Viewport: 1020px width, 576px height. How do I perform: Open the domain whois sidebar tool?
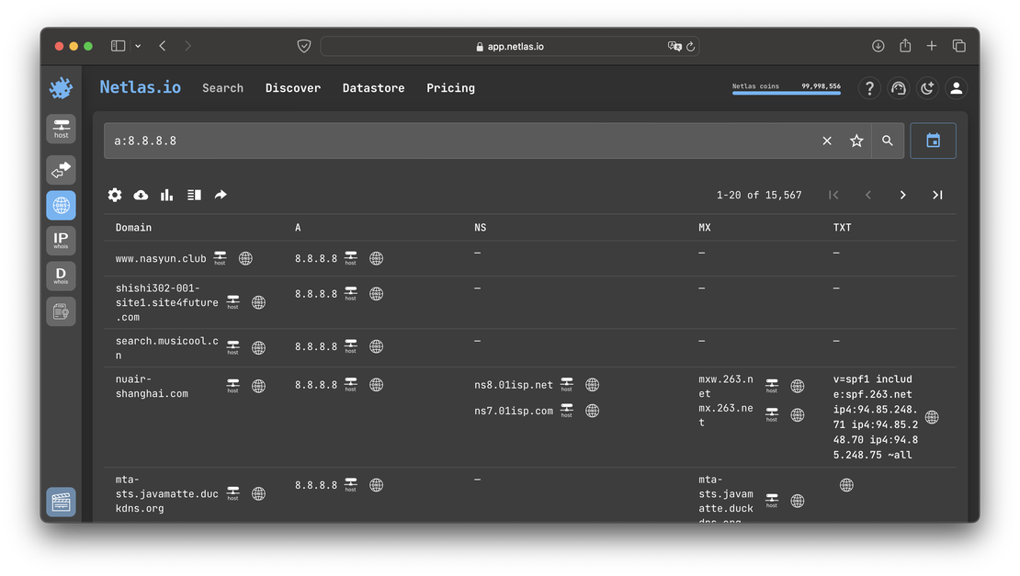(x=62, y=276)
